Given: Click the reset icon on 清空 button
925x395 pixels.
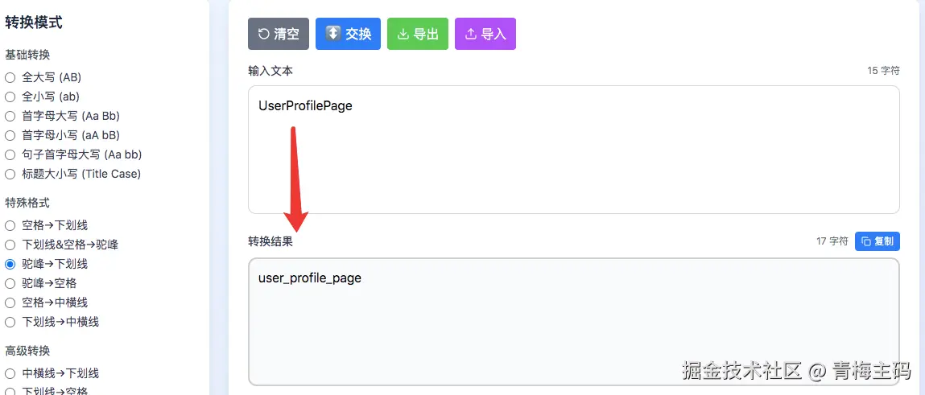Looking at the screenshot, I should (x=264, y=35).
